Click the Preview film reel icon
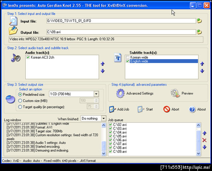Screen dimensions: 212x171 175,93
